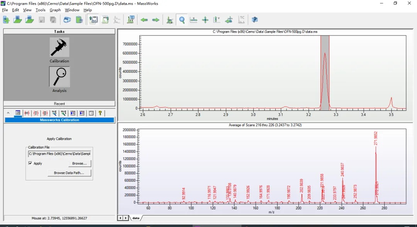417x227 pixels.
Task: Collapse the Tasks section header
Action: click(x=59, y=32)
